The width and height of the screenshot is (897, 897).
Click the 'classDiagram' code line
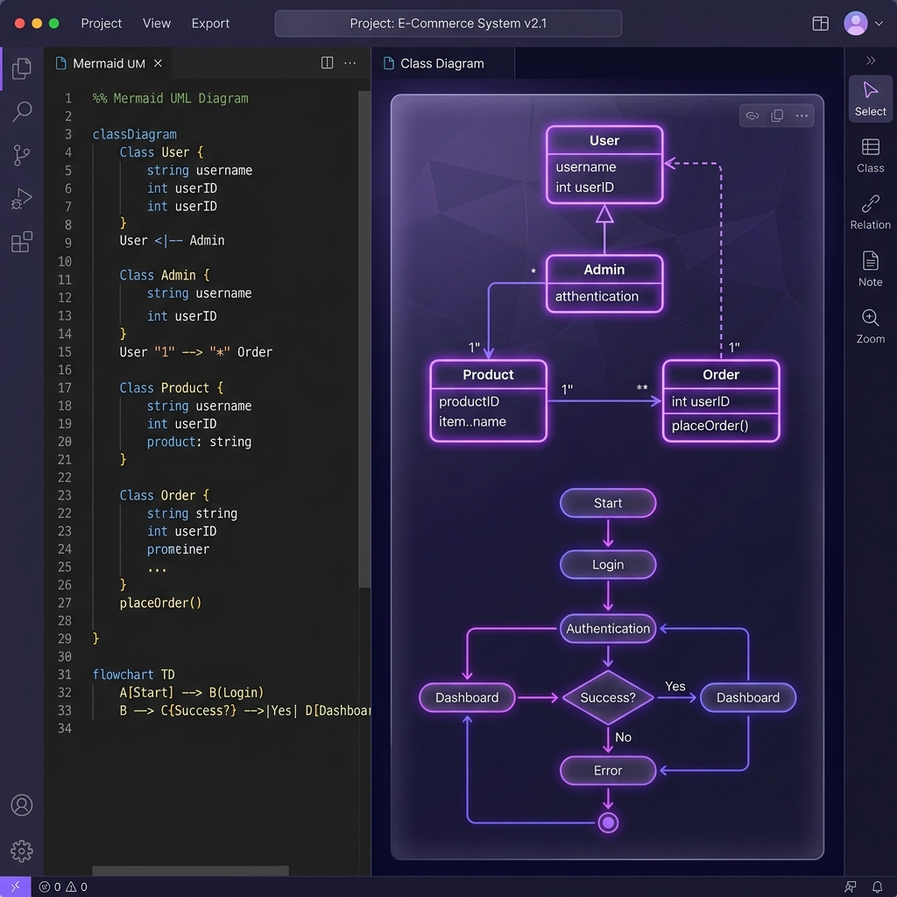click(x=134, y=134)
